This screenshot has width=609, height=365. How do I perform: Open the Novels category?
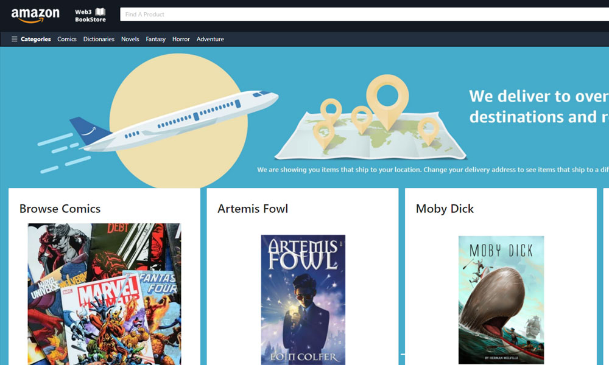pyautogui.click(x=130, y=39)
